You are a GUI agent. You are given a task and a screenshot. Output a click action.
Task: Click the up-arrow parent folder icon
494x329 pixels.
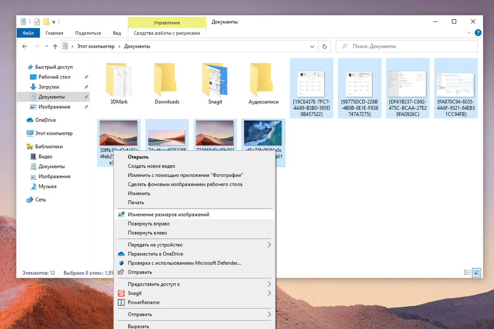(55, 46)
